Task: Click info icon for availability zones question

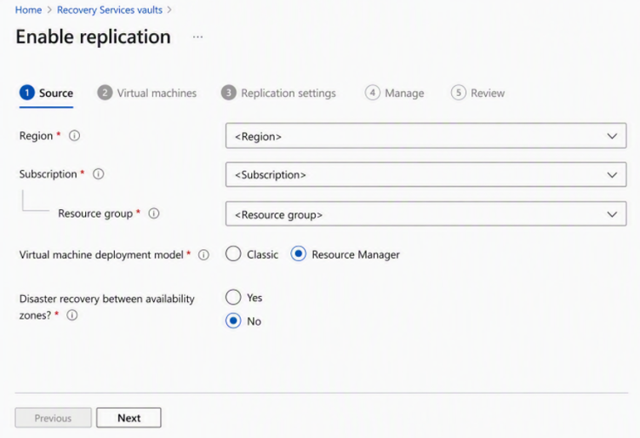Action: (x=72, y=316)
